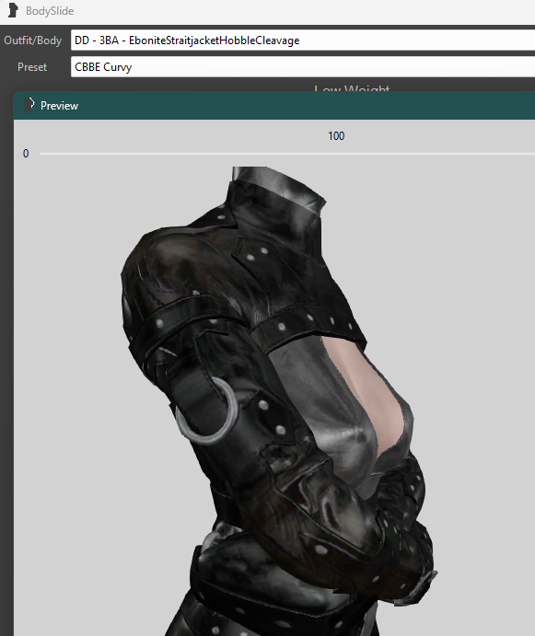
Task: Click the slider value "100"
Action: [336, 136]
